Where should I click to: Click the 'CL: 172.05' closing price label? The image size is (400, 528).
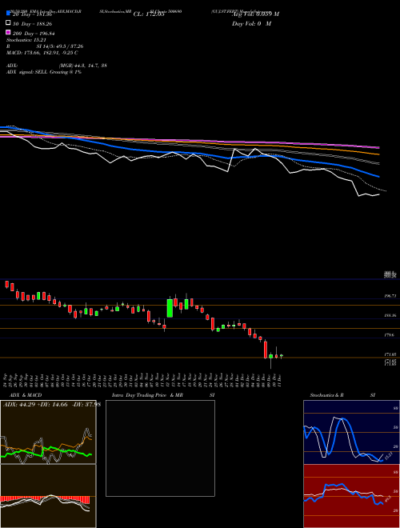pos(149,14)
